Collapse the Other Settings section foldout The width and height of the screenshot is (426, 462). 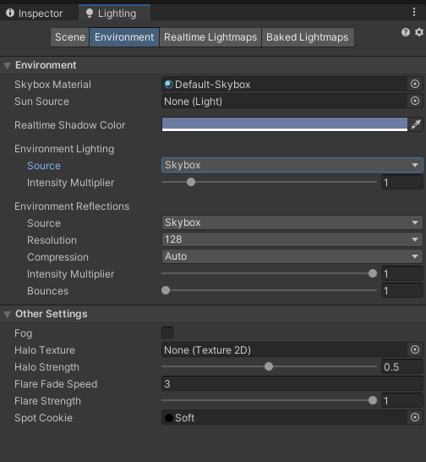click(x=7, y=315)
